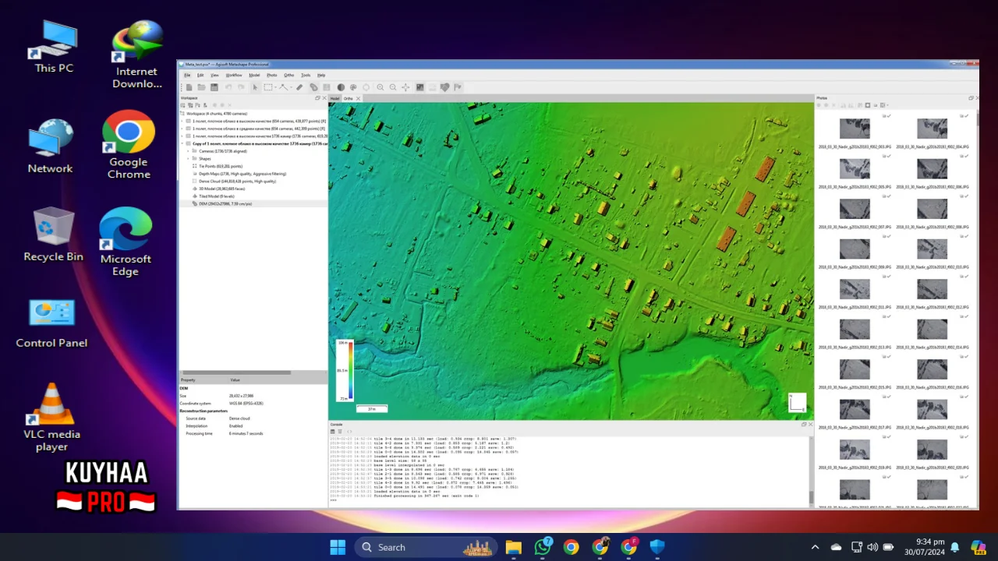This screenshot has height=561, width=998.
Task: Select the Draw polyline shape tool
Action: click(x=283, y=87)
